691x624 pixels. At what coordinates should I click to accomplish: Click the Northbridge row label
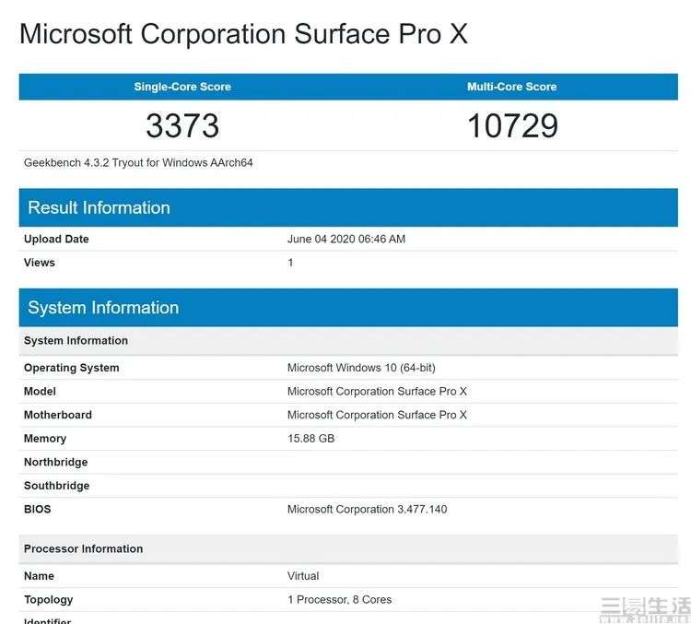[x=55, y=462]
